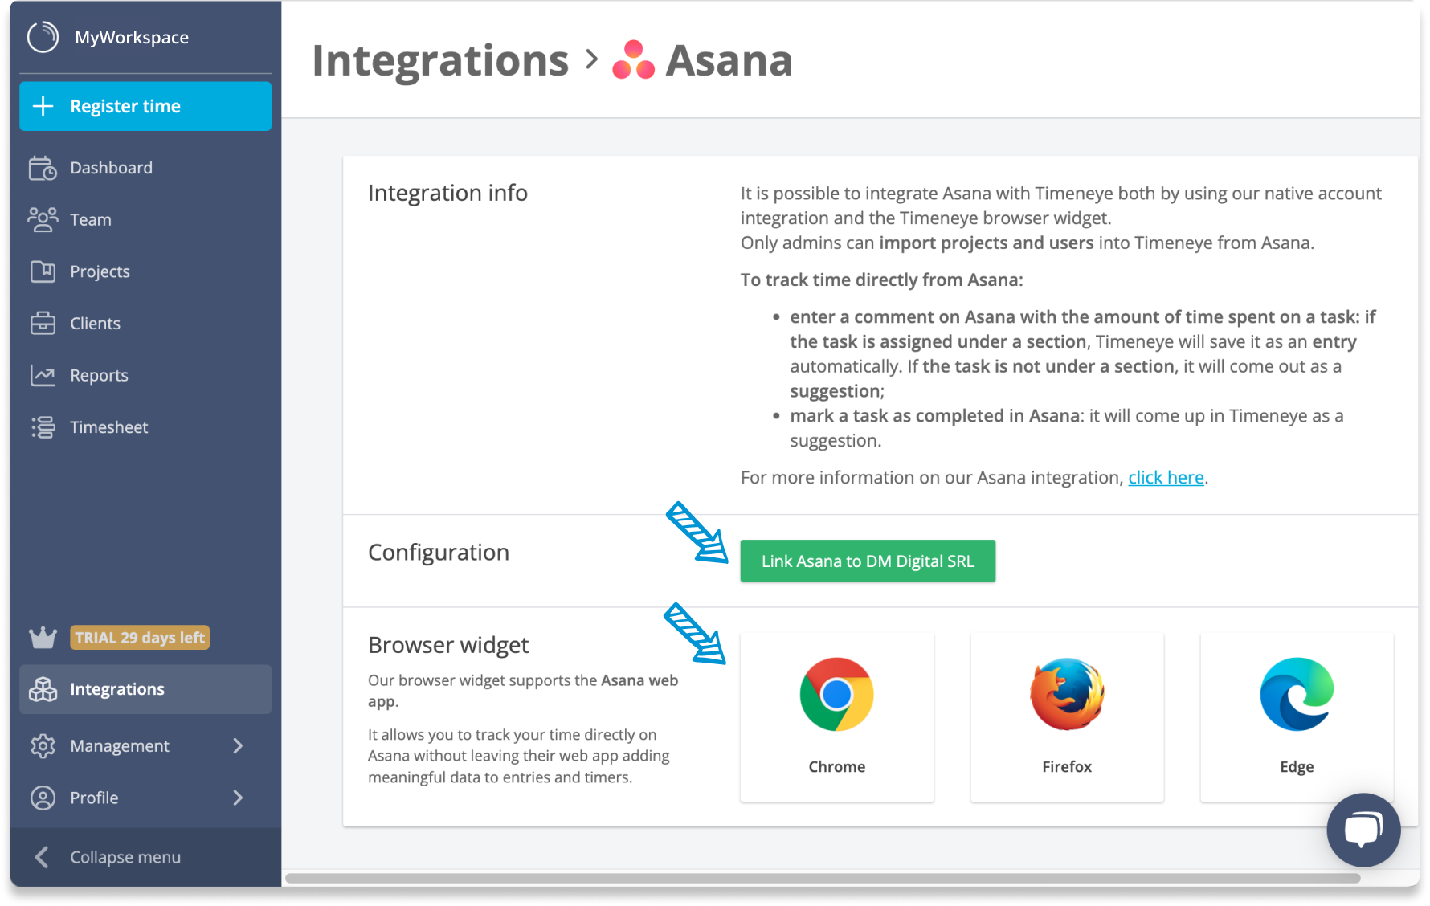The width and height of the screenshot is (1430, 906).
Task: Click the Firefox browser logo
Action: click(x=1067, y=694)
